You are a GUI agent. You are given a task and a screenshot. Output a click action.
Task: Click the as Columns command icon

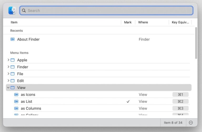(16, 108)
